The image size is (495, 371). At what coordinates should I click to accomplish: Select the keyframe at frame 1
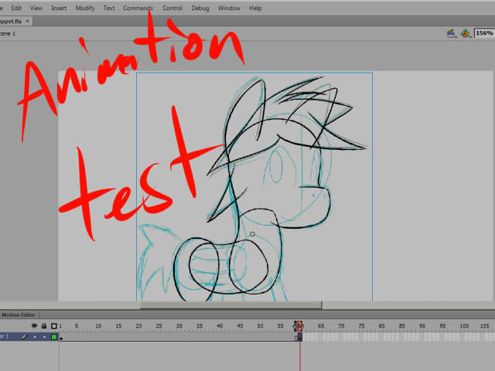pos(61,337)
